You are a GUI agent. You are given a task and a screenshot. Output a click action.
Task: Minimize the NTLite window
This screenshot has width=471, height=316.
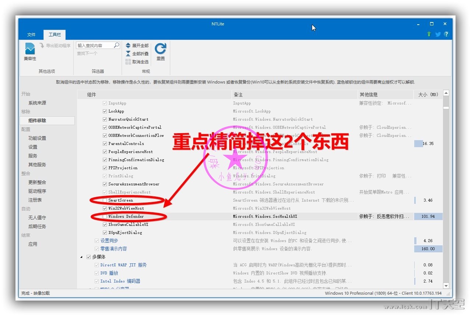418,24
